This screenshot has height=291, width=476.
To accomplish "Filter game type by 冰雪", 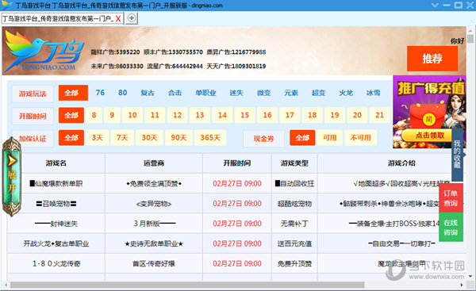I will (373, 93).
